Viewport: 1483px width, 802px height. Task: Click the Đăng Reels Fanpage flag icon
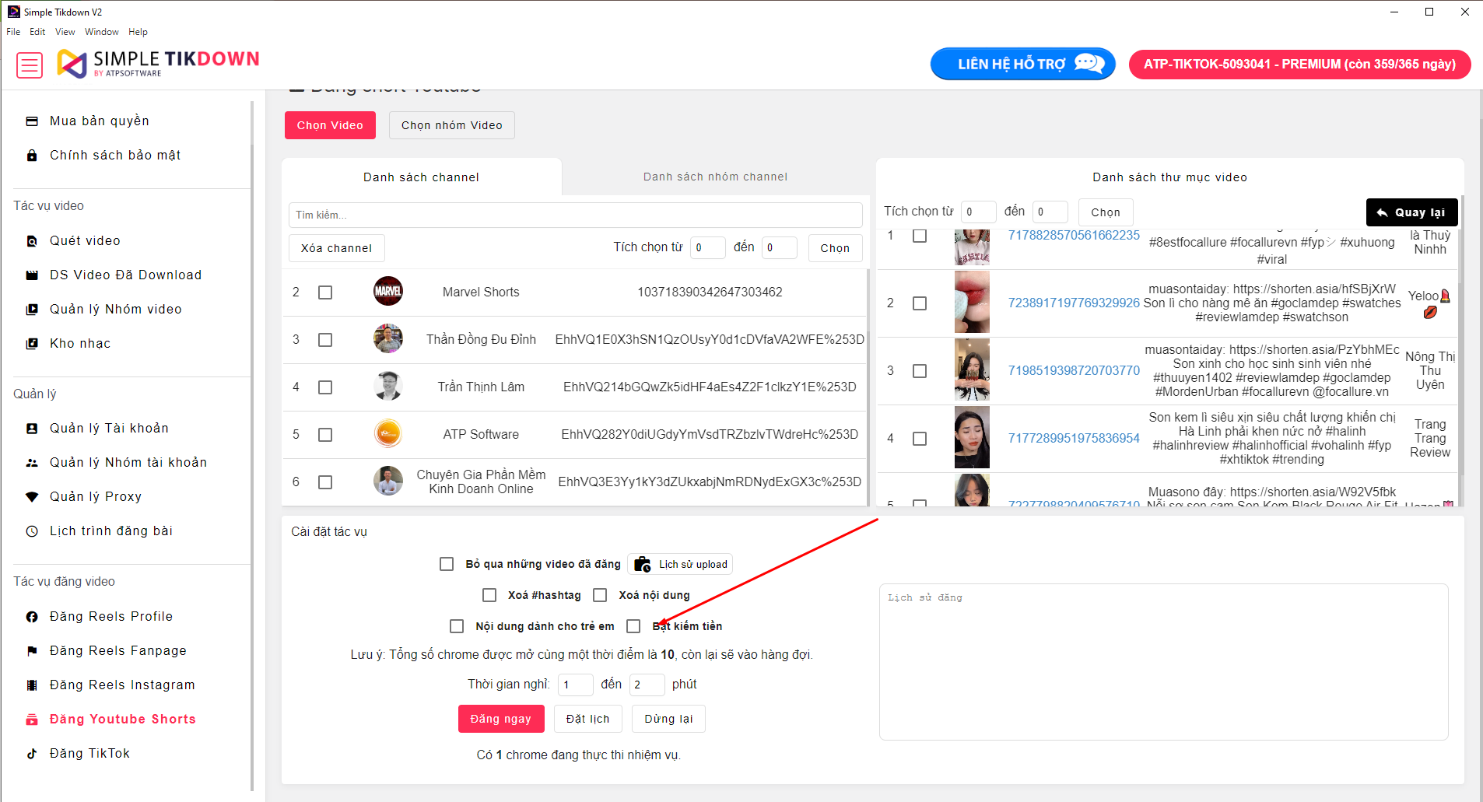(32, 651)
